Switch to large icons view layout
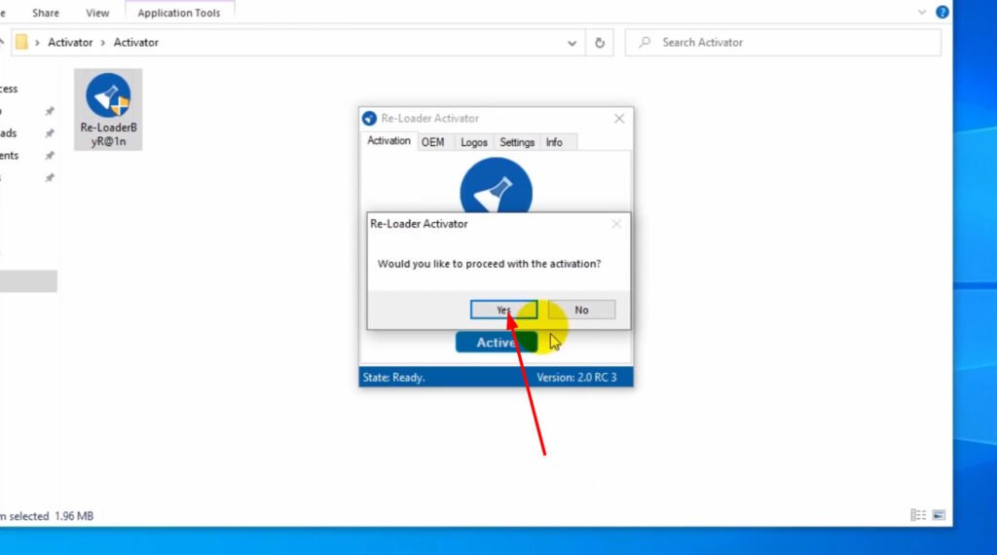 (x=939, y=515)
